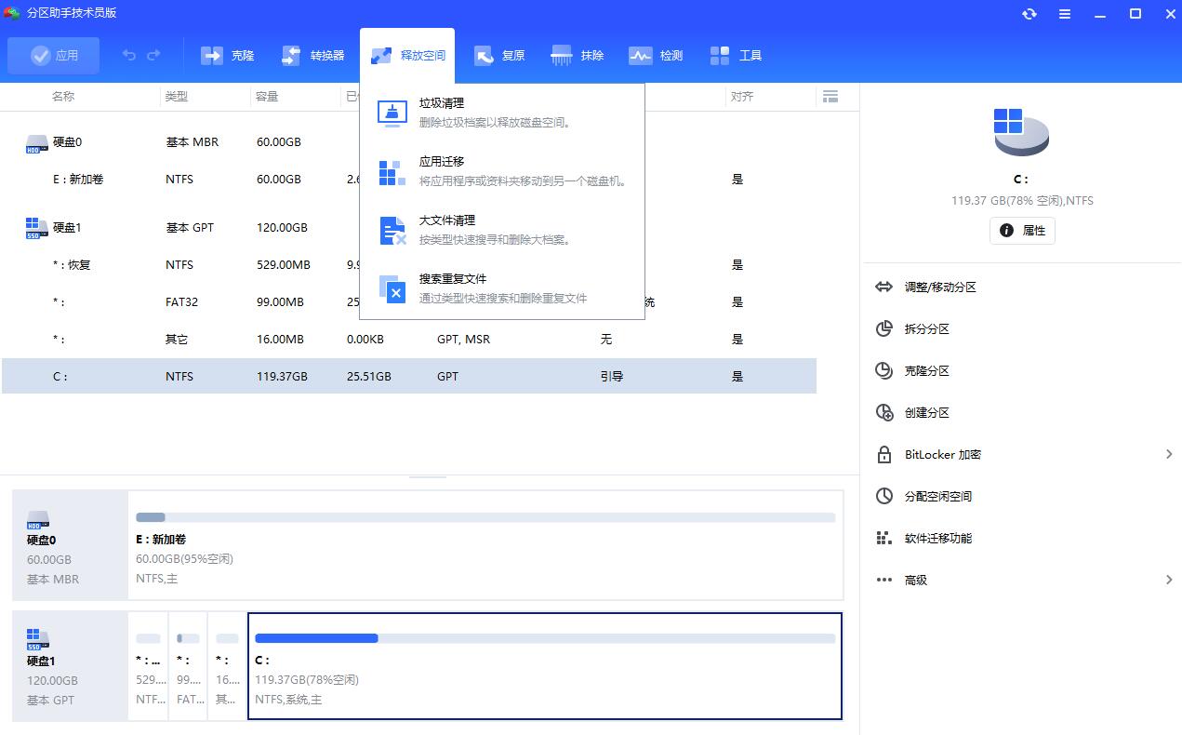Open the Restore (复原) tool

click(x=499, y=56)
